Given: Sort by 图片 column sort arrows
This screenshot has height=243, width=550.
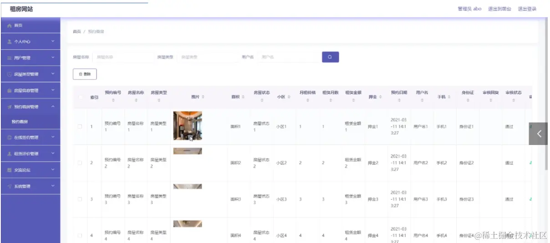Looking at the screenshot, I should click(x=203, y=97).
